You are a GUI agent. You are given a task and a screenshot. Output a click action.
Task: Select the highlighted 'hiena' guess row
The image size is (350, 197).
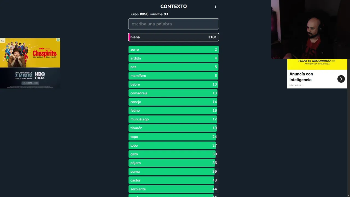(x=174, y=37)
